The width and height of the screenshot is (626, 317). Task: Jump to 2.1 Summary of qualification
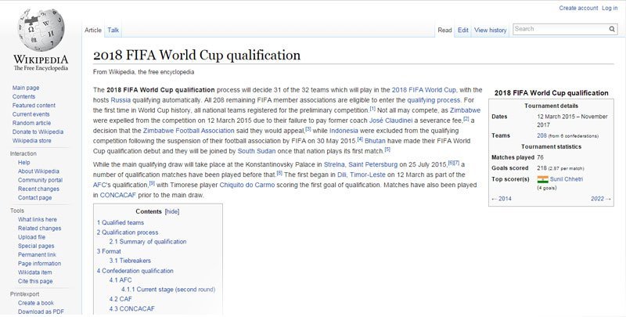148,242
